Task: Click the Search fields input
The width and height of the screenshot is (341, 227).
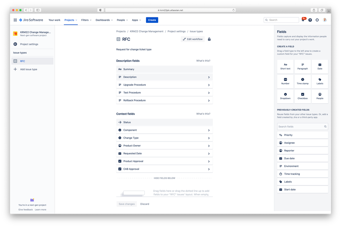Action: 302,127
